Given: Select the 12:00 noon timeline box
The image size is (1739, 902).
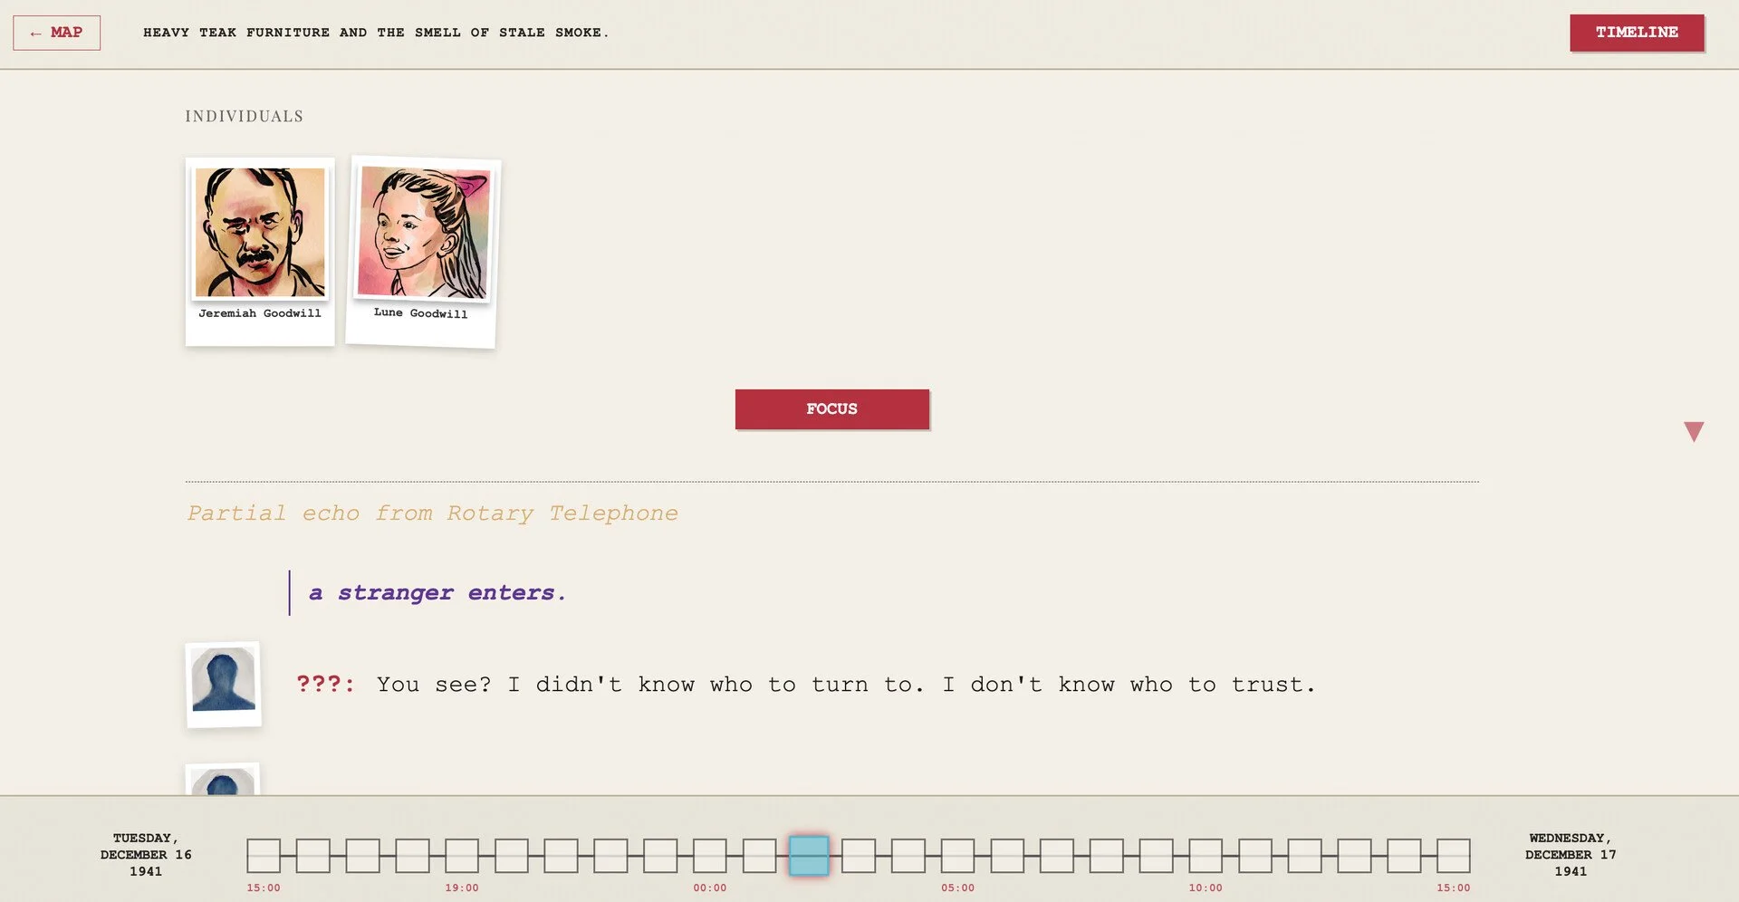Looking at the screenshot, I should (x=1305, y=856).
